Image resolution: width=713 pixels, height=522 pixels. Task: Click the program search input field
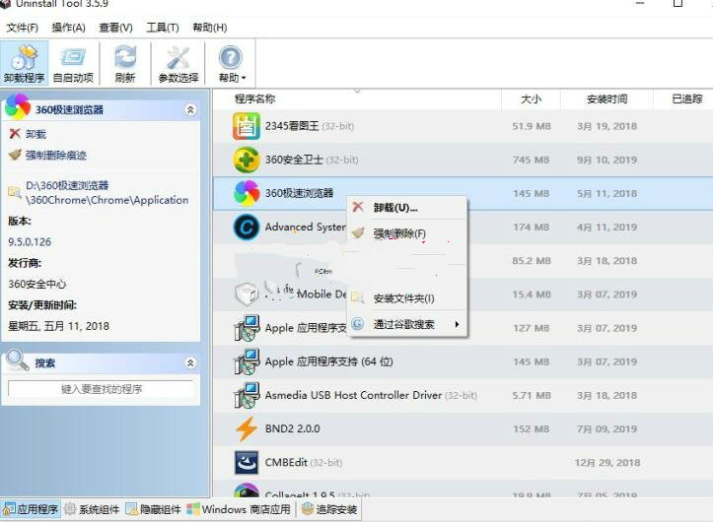click(x=102, y=389)
